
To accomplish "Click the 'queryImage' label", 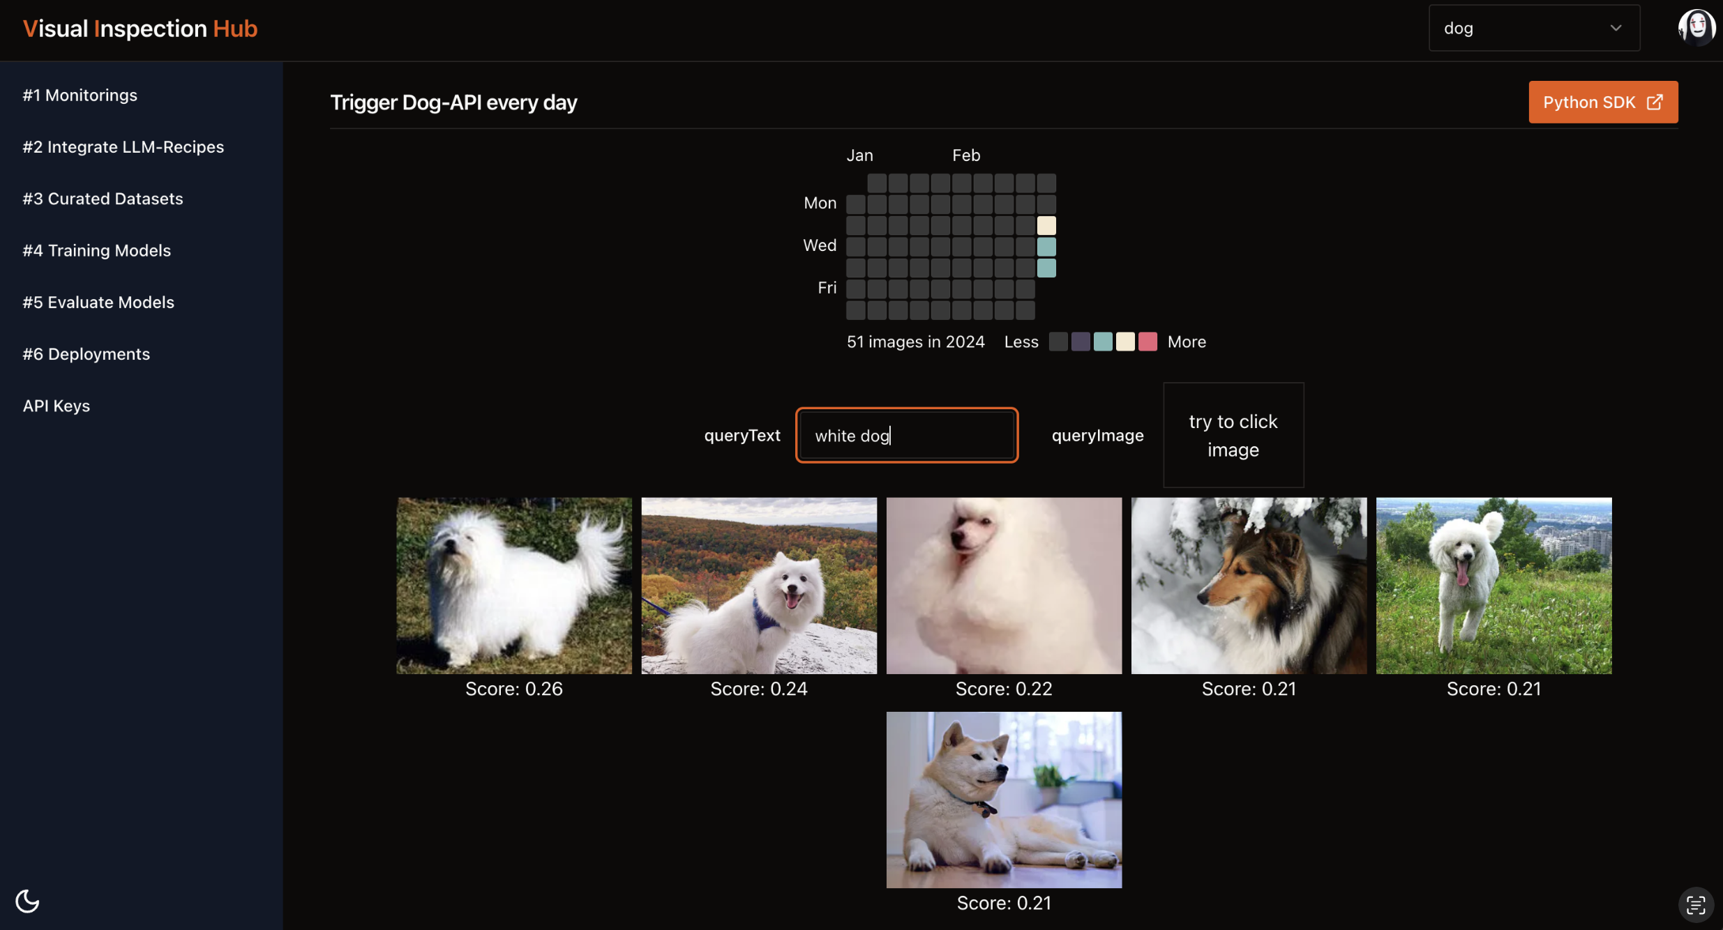I will (1097, 435).
